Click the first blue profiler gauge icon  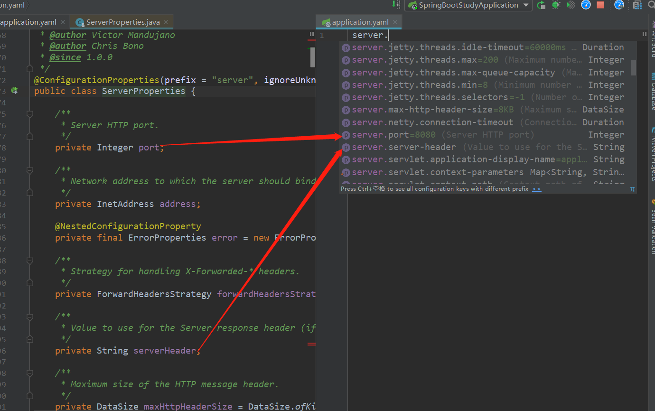586,5
